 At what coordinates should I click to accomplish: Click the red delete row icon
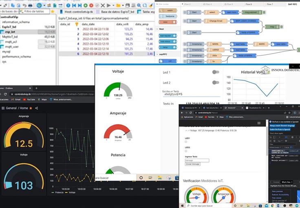click(x=91, y=5)
